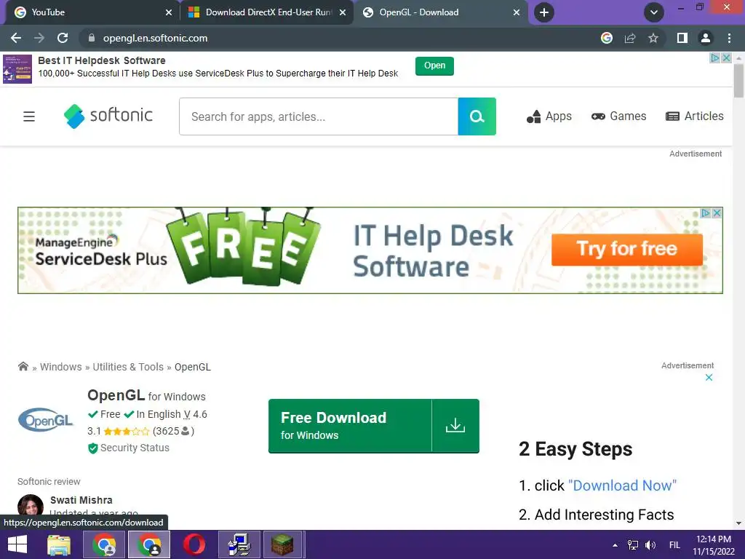Click the lock icon in address bar

[x=92, y=38]
